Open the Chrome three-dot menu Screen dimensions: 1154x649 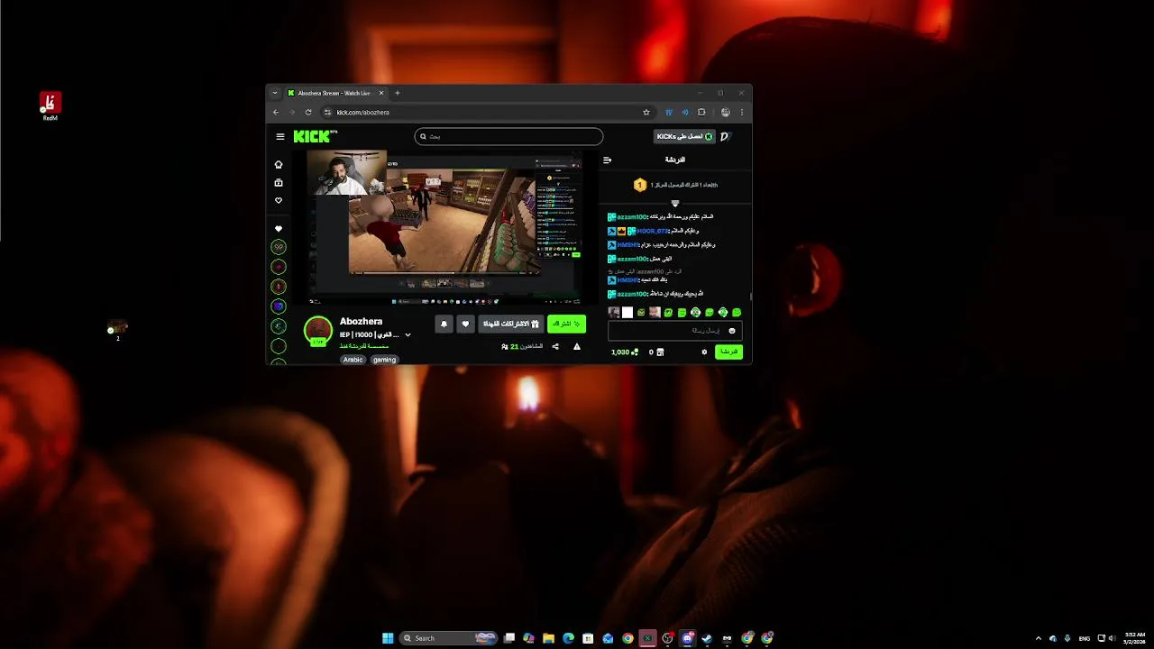point(742,113)
